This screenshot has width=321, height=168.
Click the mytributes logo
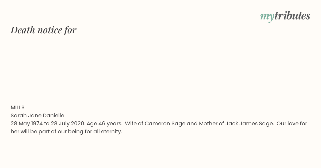pos(285,16)
